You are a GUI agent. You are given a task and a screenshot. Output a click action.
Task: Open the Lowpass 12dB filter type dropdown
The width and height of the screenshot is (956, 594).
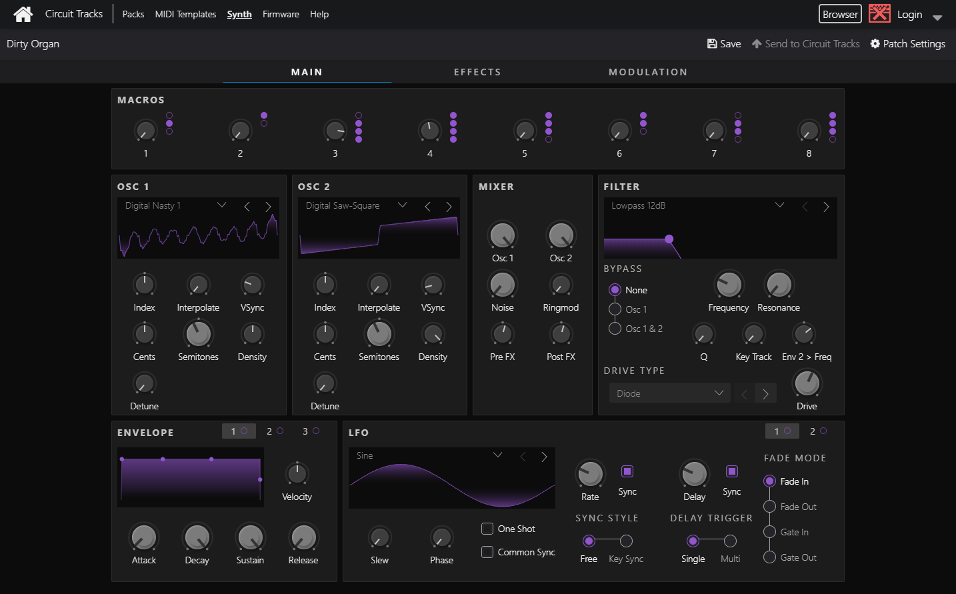[779, 205]
